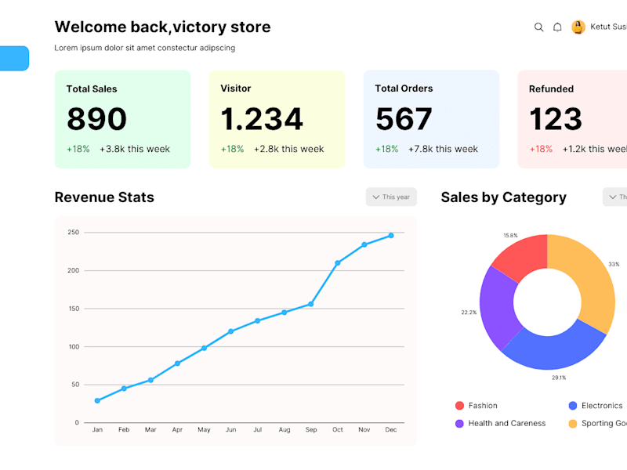Image resolution: width=627 pixels, height=470 pixels.
Task: Open the user avatar profile picture
Action: (x=578, y=27)
